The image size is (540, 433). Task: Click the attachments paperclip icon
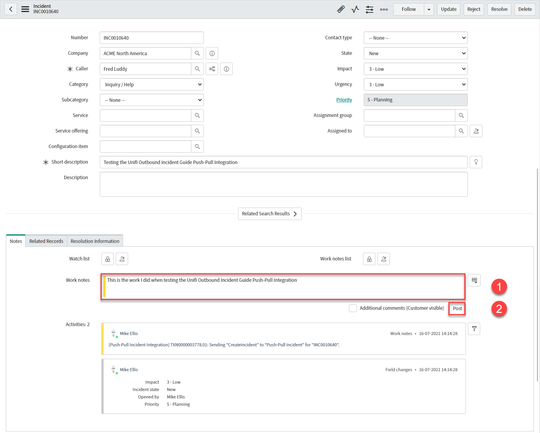click(x=341, y=9)
